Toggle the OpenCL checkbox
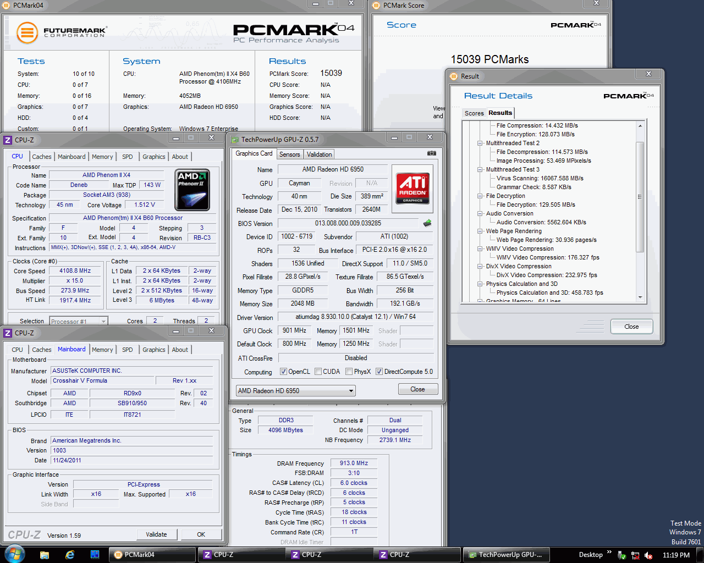 (x=283, y=372)
